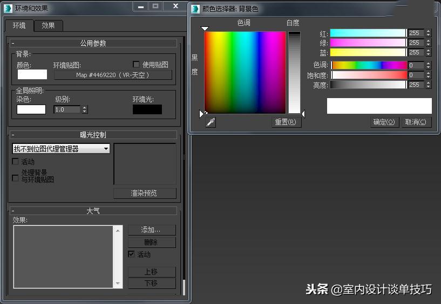Screen dimensions: 441x304
Task: Cancel with the 取消(C) button
Action: pos(416,122)
